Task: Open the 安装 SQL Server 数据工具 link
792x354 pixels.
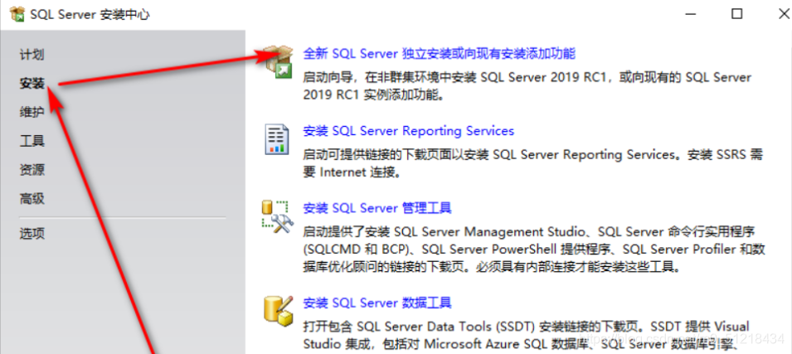Action: point(377,303)
